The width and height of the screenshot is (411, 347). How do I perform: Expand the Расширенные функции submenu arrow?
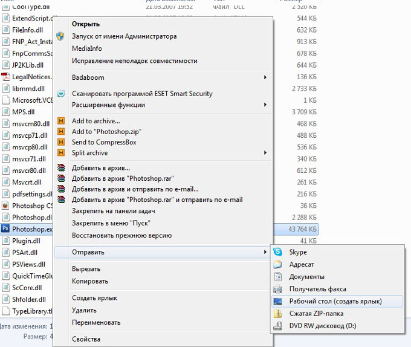265,105
